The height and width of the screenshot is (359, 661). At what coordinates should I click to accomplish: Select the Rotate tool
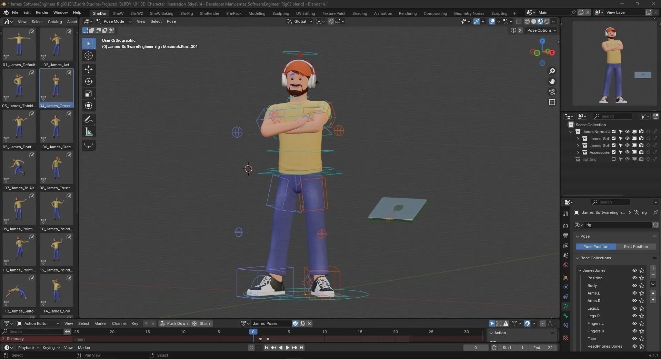point(89,82)
